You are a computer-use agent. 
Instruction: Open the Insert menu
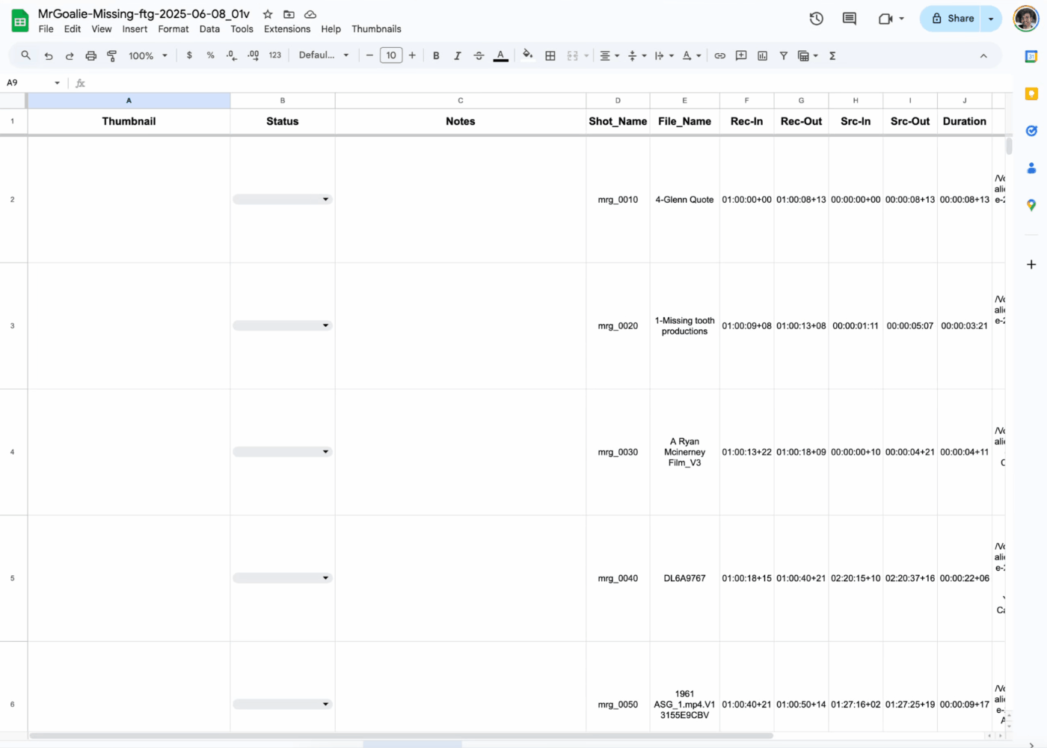click(x=135, y=29)
